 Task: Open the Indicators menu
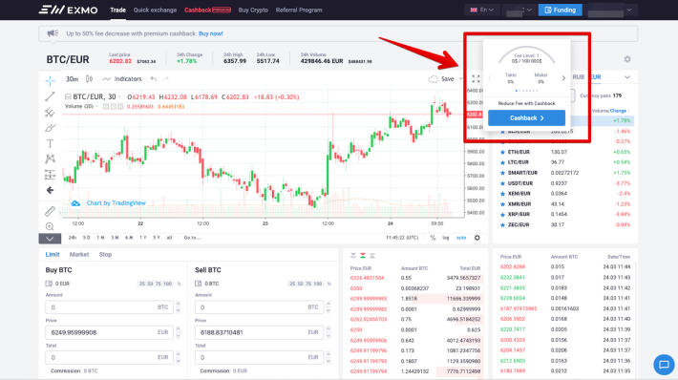(x=122, y=78)
